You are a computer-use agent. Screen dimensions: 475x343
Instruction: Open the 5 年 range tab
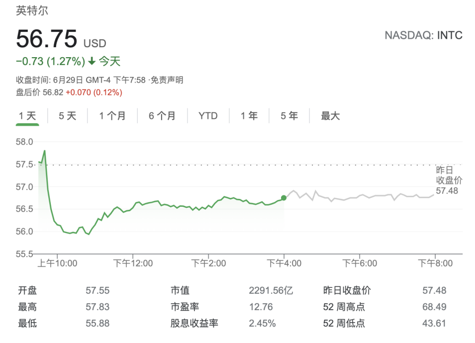tap(289, 116)
